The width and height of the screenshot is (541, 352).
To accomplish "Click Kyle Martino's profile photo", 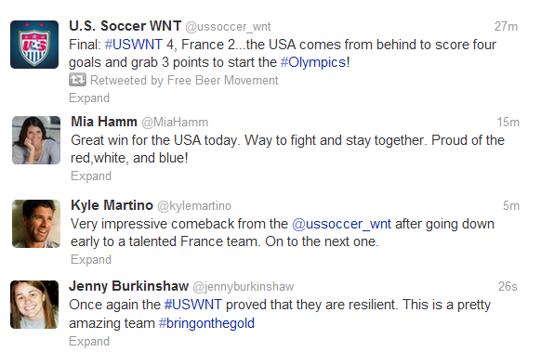I will (x=36, y=224).
